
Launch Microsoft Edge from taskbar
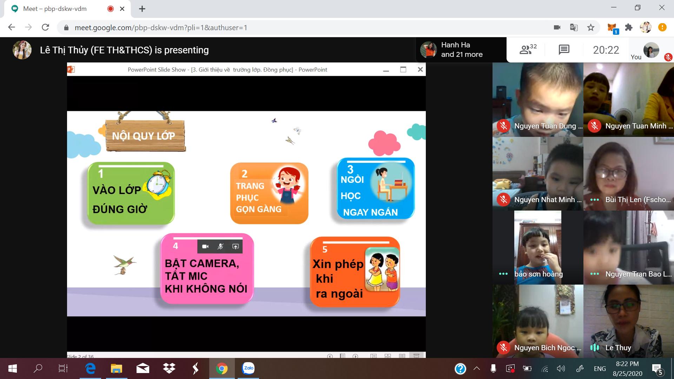tap(91, 368)
